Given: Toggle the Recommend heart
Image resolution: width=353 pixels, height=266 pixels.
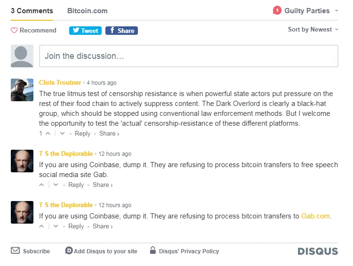Looking at the screenshot, I should pyautogui.click(x=14, y=30).
